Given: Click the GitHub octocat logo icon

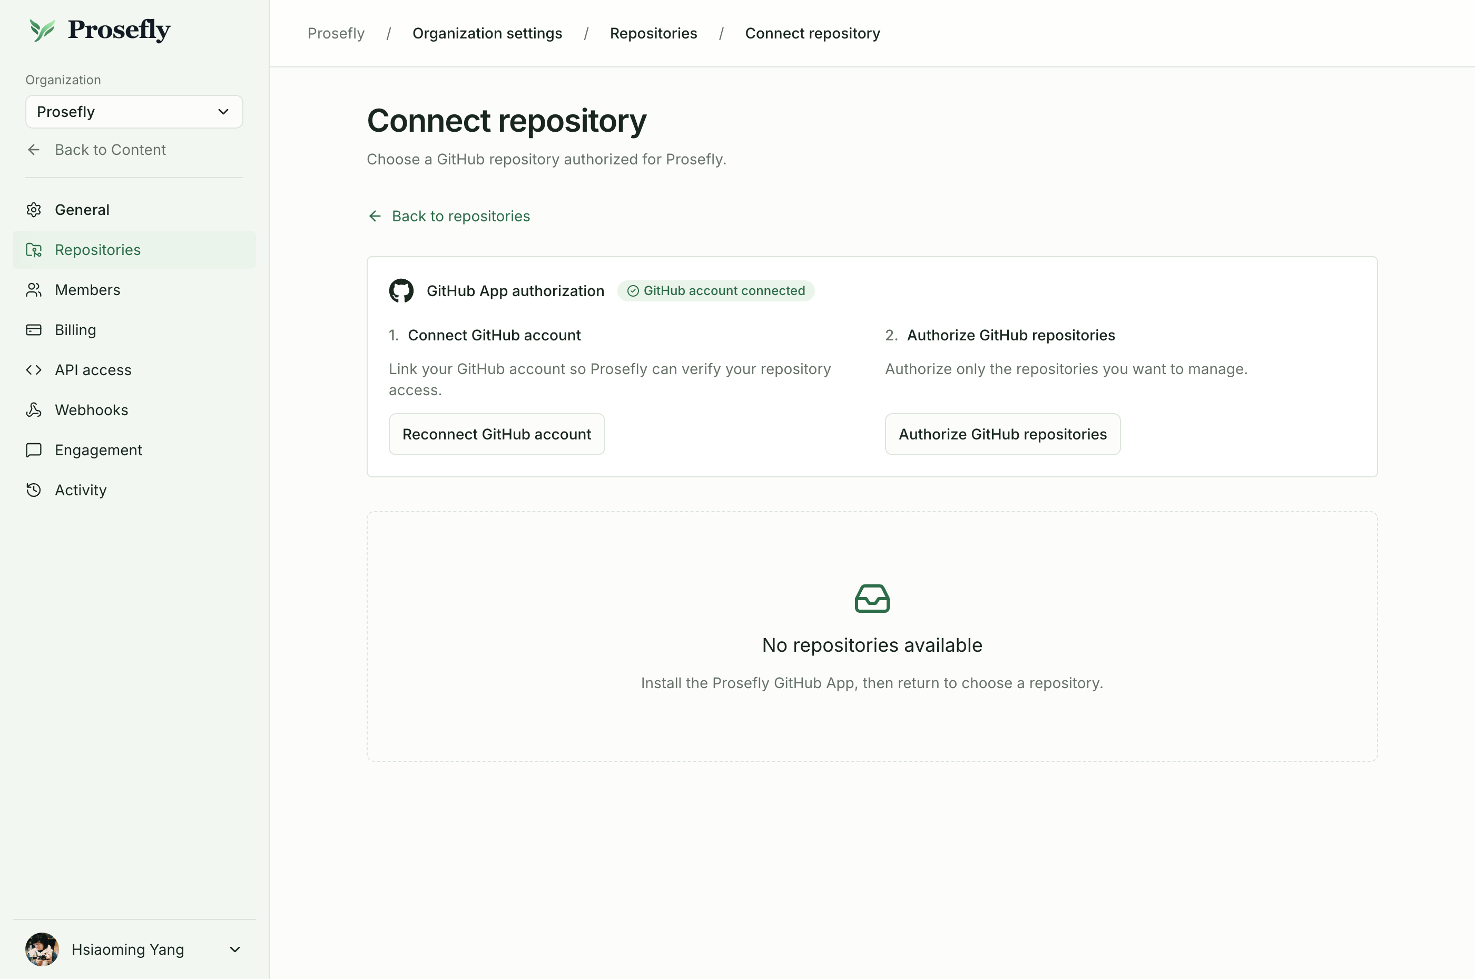Looking at the screenshot, I should tap(401, 291).
